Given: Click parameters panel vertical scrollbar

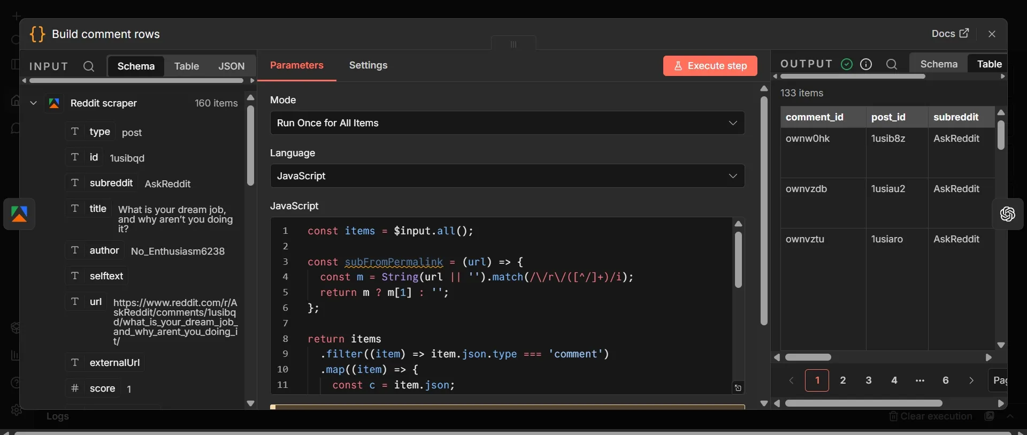Looking at the screenshot, I should point(764,211).
